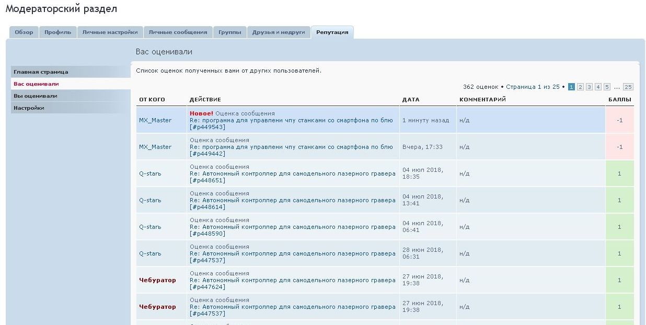Open the Личные настройки tab

[x=110, y=32]
